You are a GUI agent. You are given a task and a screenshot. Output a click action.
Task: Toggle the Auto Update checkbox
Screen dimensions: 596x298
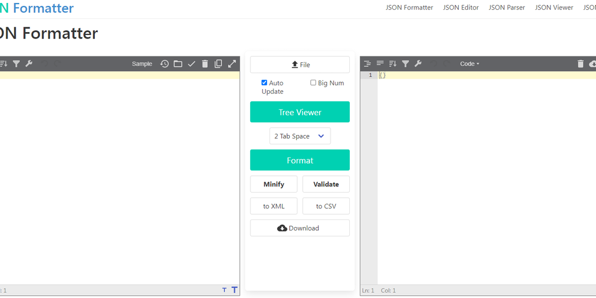[x=264, y=83]
